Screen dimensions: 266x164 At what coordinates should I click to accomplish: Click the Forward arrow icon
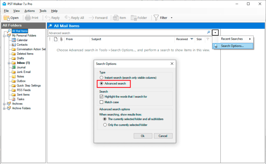coord(91,18)
